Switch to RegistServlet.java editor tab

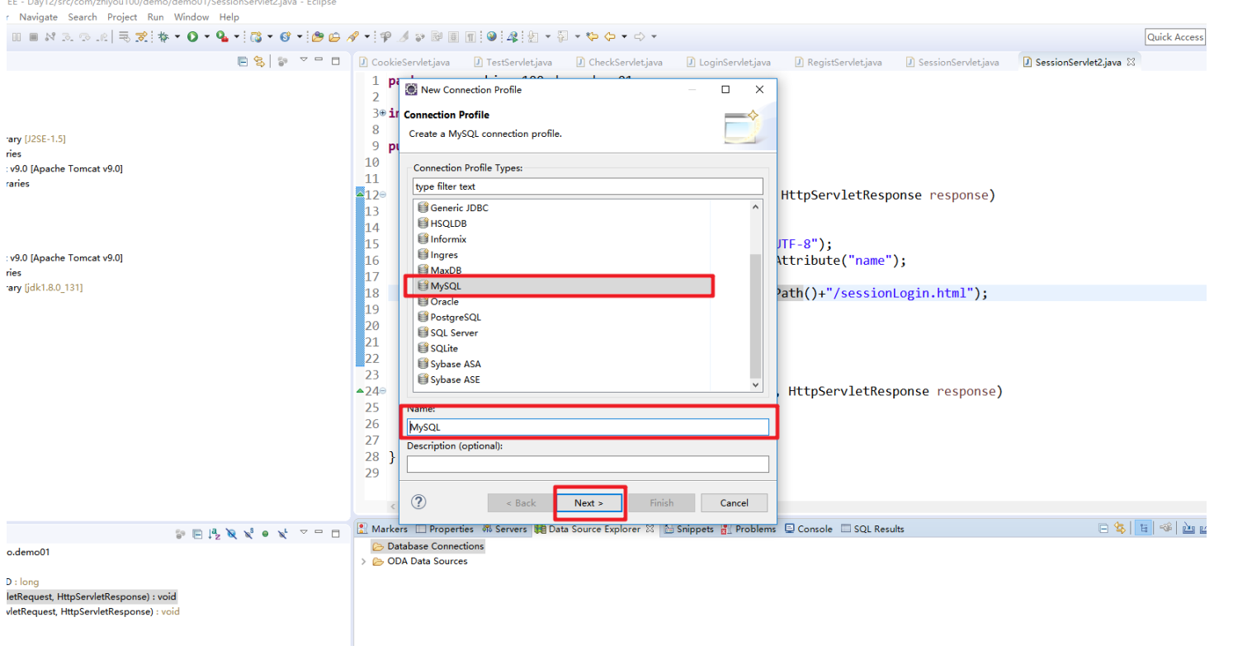[x=839, y=62]
